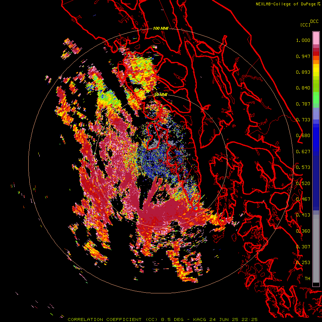The image size is (322, 322).
Task: Click the 0.573 scale value
Action: click(303, 167)
